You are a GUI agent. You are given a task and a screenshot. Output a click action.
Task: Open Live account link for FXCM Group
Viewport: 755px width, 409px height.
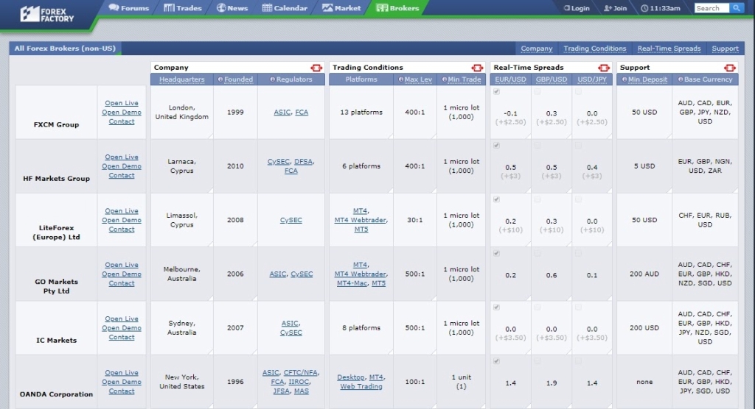[x=122, y=103]
